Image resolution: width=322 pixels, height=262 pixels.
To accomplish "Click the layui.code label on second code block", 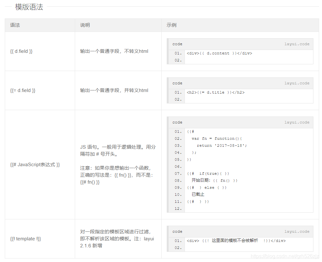I will click(297, 83).
